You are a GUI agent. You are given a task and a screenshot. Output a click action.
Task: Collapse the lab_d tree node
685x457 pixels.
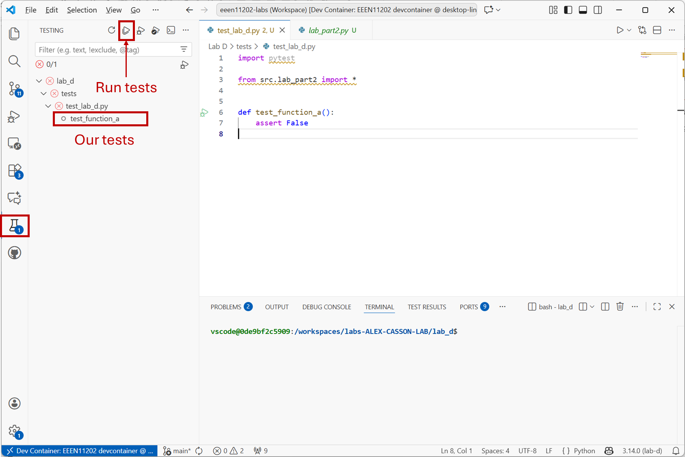click(39, 81)
